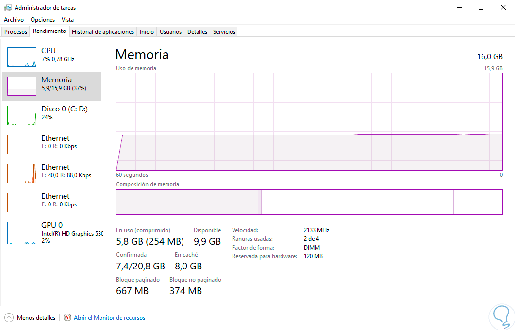The image size is (515, 330).
Task: Open the Servicios tab
Action: [x=224, y=32]
